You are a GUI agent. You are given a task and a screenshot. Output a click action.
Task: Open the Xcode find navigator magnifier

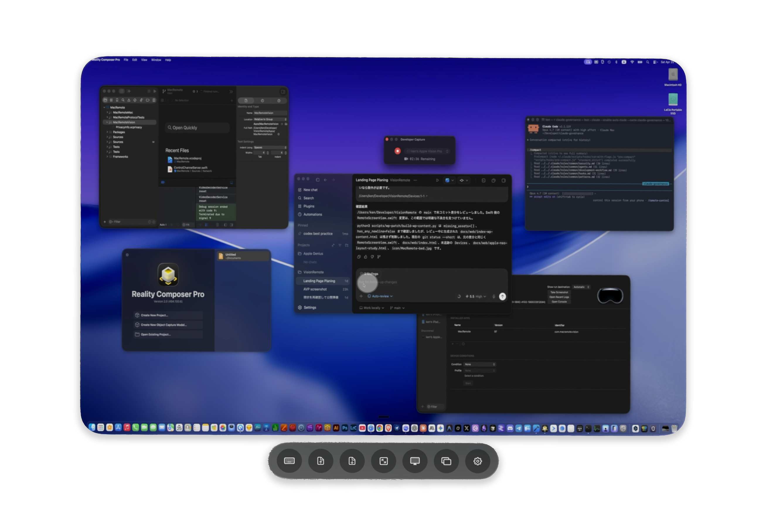tap(123, 100)
